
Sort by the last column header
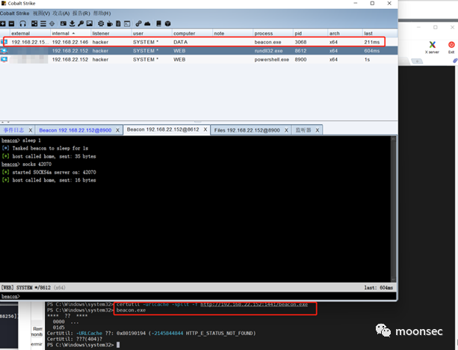pyautogui.click(x=380, y=34)
